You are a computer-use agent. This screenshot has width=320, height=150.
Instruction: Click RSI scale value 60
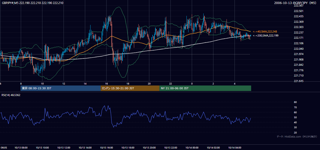click(295, 112)
